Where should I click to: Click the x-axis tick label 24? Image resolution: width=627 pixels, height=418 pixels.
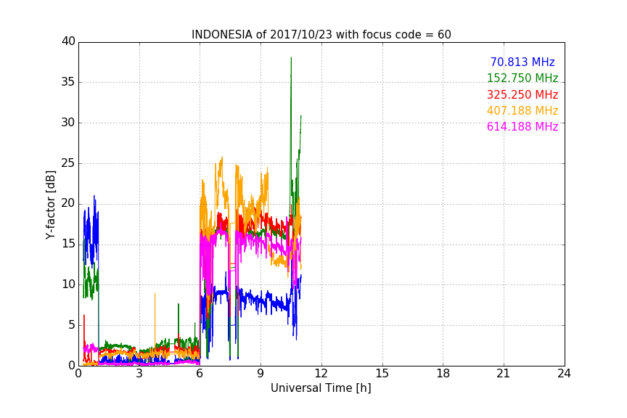pyautogui.click(x=564, y=374)
